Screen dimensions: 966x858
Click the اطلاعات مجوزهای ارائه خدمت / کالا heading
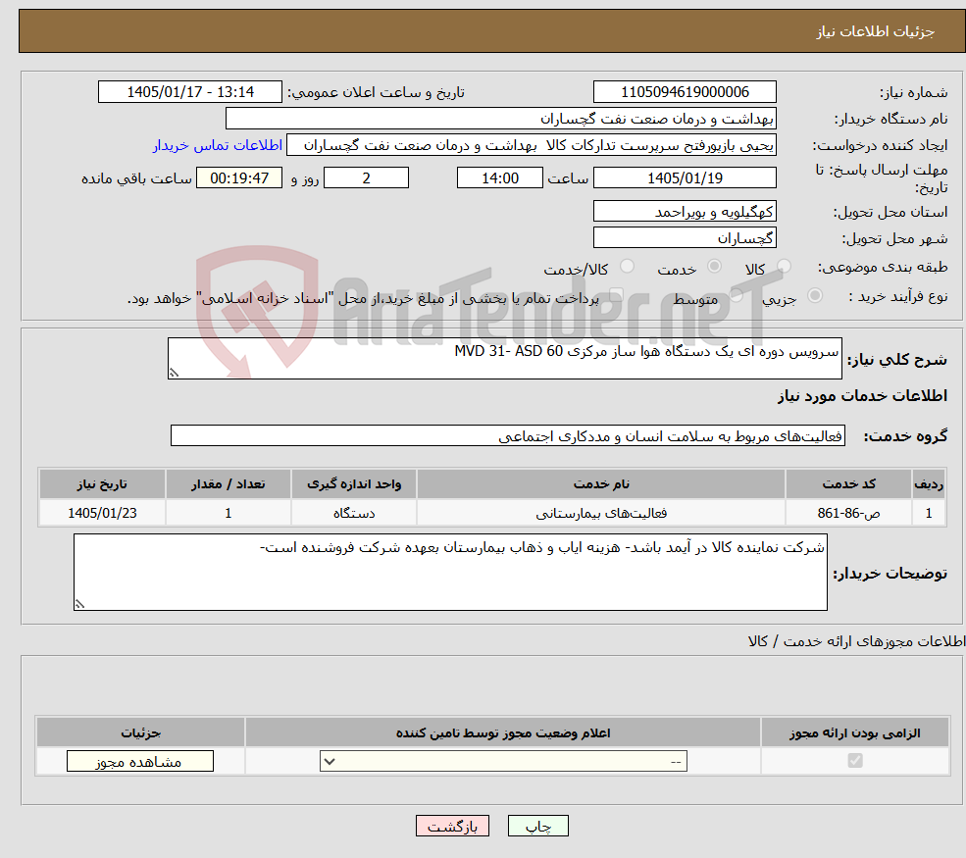(856, 641)
